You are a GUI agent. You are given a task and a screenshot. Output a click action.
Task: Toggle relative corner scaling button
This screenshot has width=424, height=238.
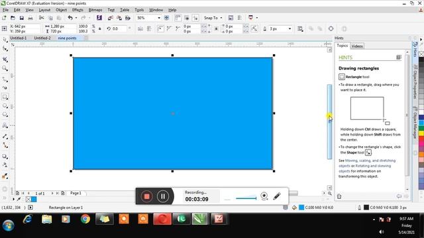point(254,28)
